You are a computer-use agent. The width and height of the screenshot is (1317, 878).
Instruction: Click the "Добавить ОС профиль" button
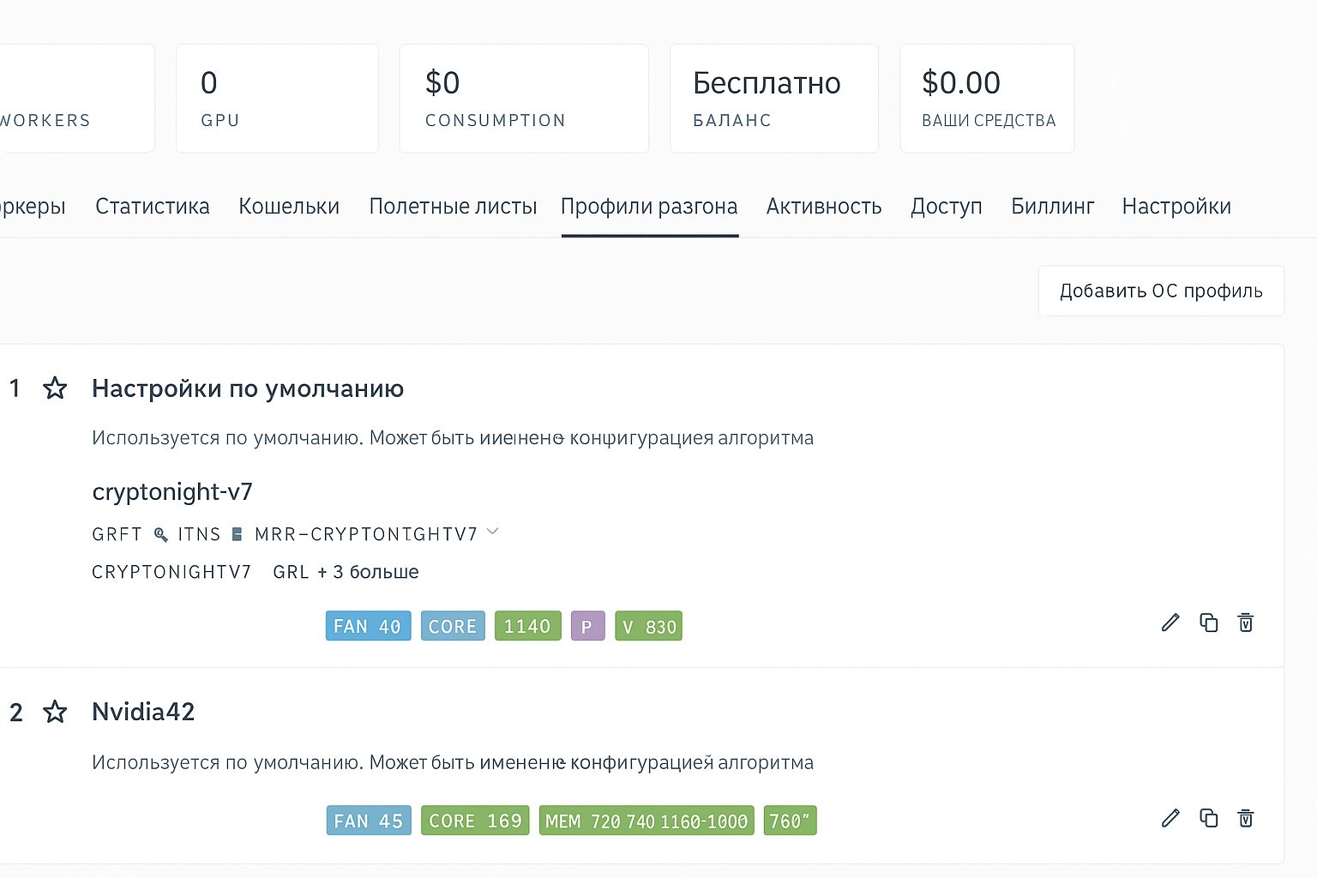click(1161, 291)
